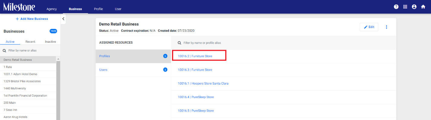Switch to the User tab
This screenshot has height=120, width=431.
click(x=118, y=9)
